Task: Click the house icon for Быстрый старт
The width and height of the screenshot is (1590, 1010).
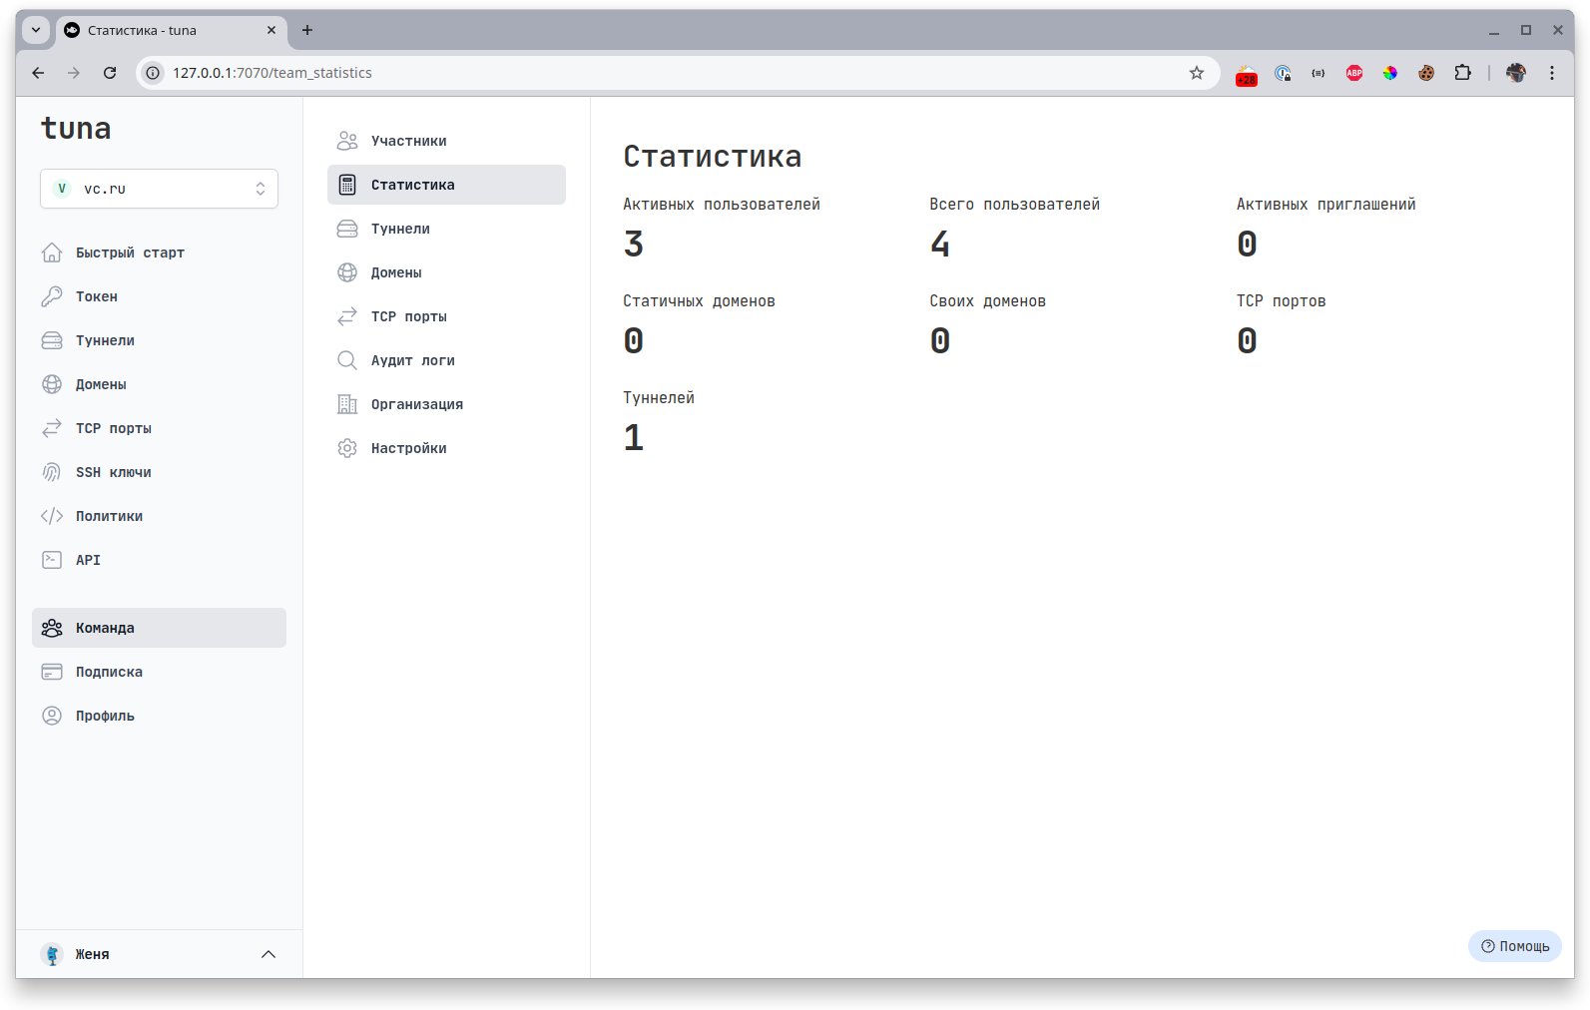Action: tap(52, 252)
